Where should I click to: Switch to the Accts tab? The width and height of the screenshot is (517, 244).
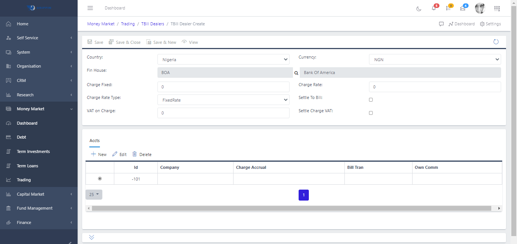pos(95,141)
